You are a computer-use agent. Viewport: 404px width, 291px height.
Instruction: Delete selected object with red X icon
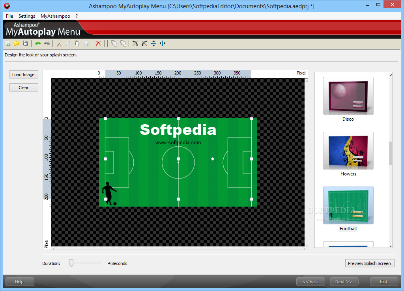98,43
